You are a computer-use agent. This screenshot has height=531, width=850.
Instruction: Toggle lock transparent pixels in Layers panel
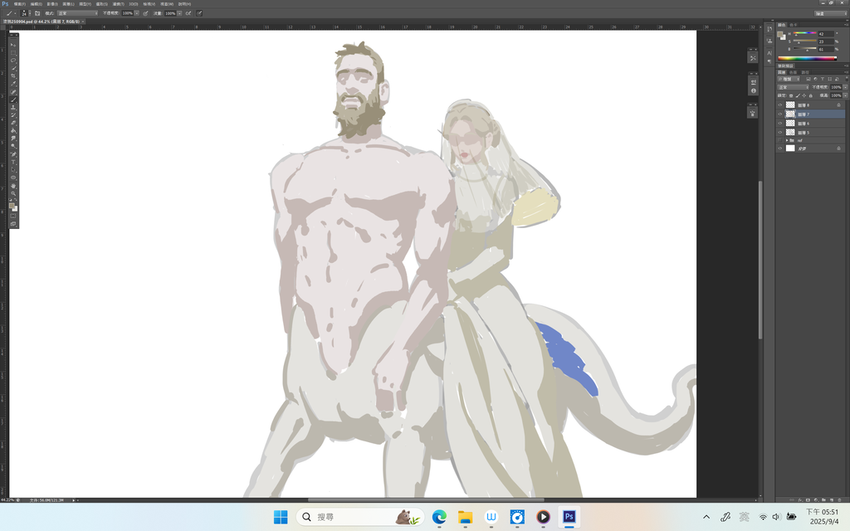coord(791,96)
